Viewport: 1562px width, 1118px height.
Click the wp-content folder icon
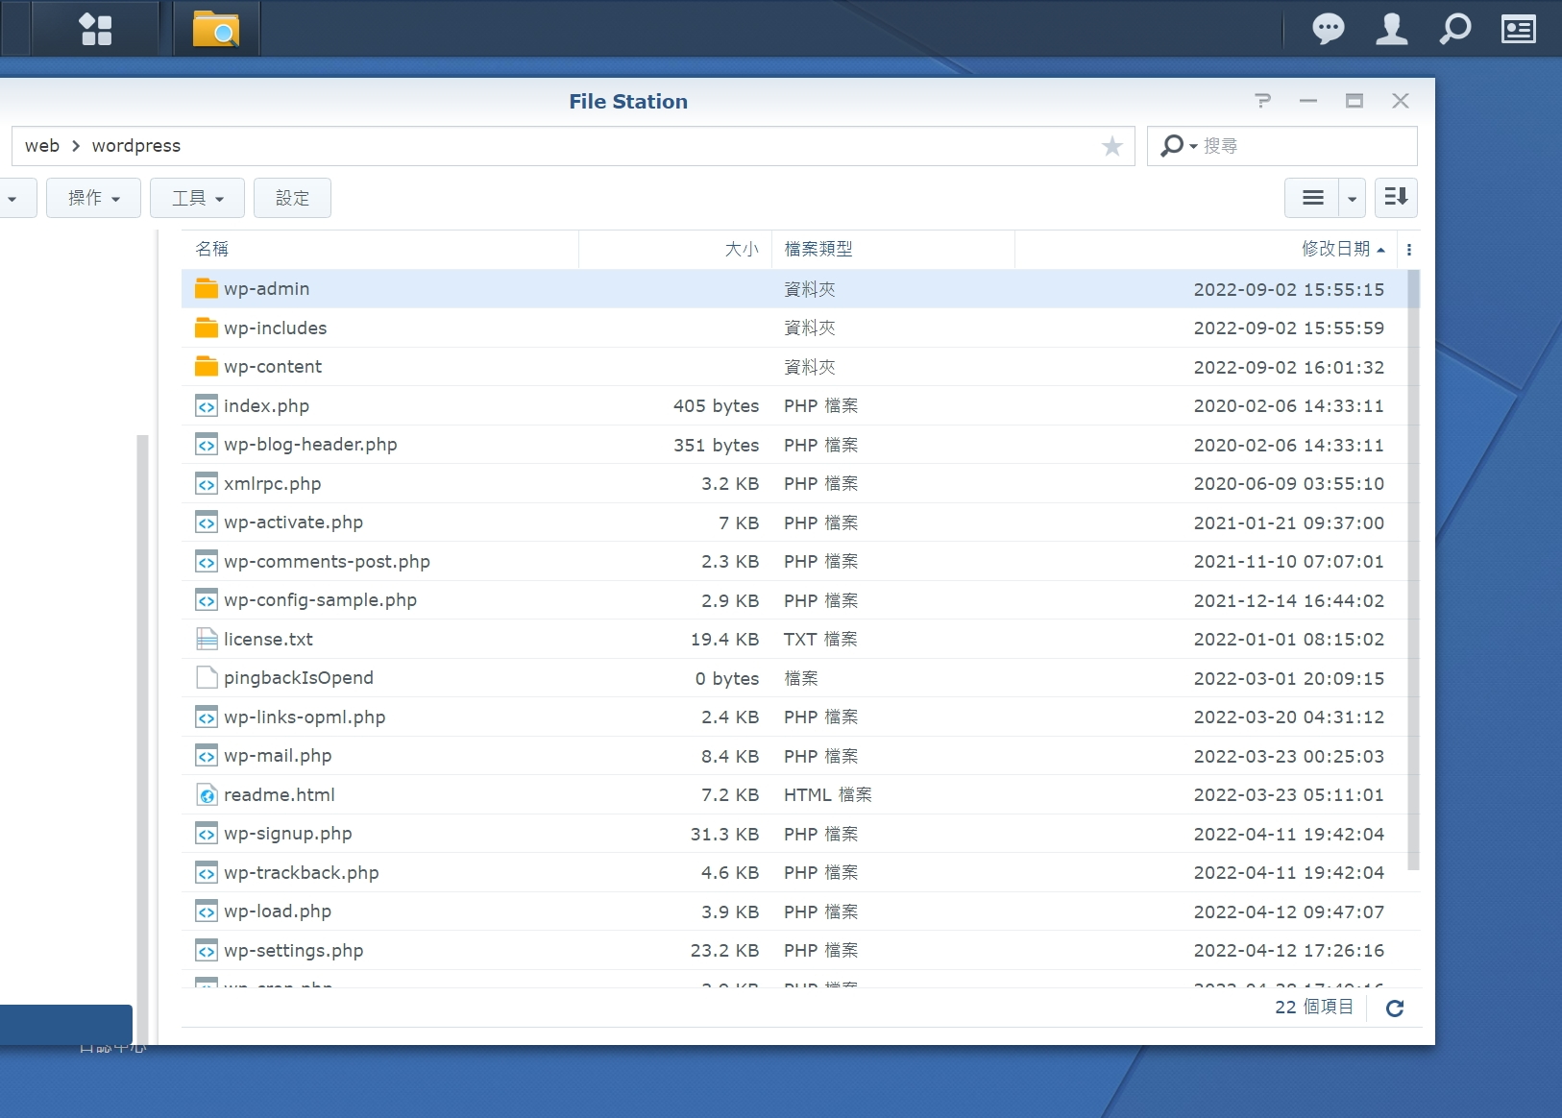click(207, 366)
